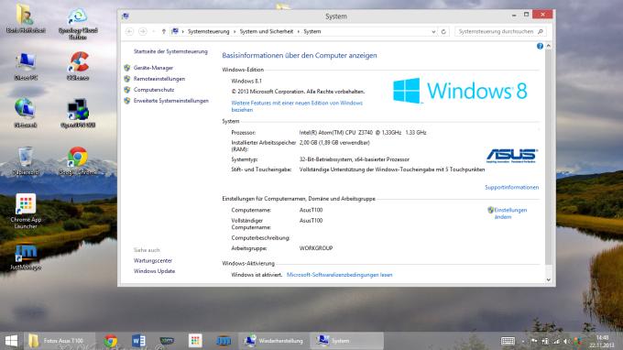The height and width of the screenshot is (350, 623).
Task: Open the recent locations dropdown arrow
Action: [x=153, y=31]
